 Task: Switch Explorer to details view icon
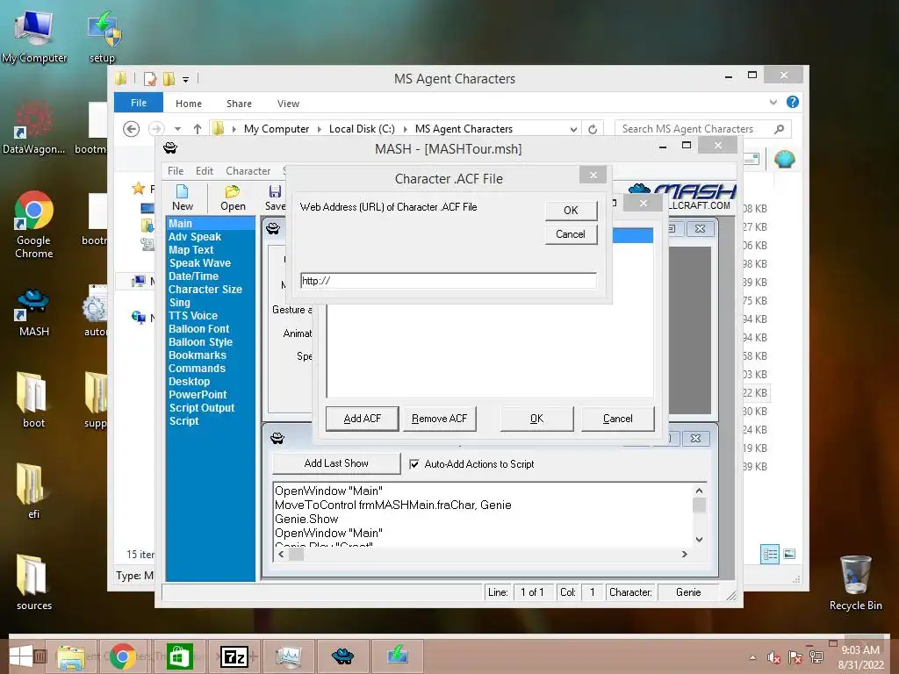coord(770,555)
